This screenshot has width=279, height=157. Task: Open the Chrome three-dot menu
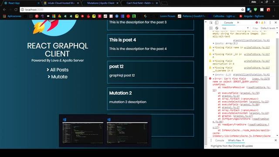coord(275,10)
